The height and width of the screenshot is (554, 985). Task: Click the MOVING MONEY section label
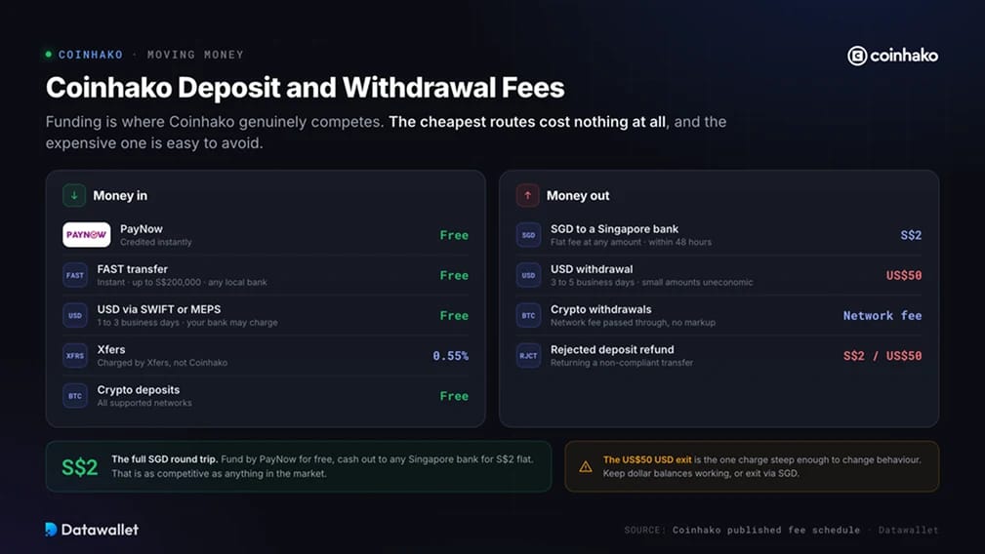[x=195, y=55]
